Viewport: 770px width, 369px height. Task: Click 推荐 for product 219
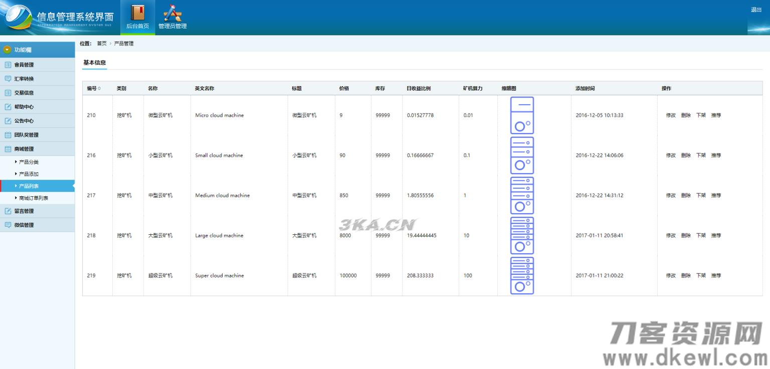click(716, 275)
